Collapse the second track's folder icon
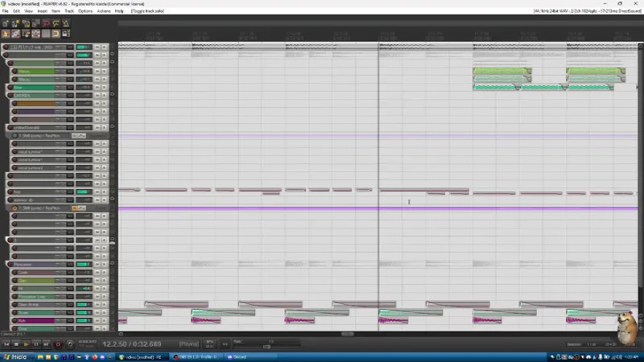The height and width of the screenshot is (362, 644). click(x=112, y=55)
